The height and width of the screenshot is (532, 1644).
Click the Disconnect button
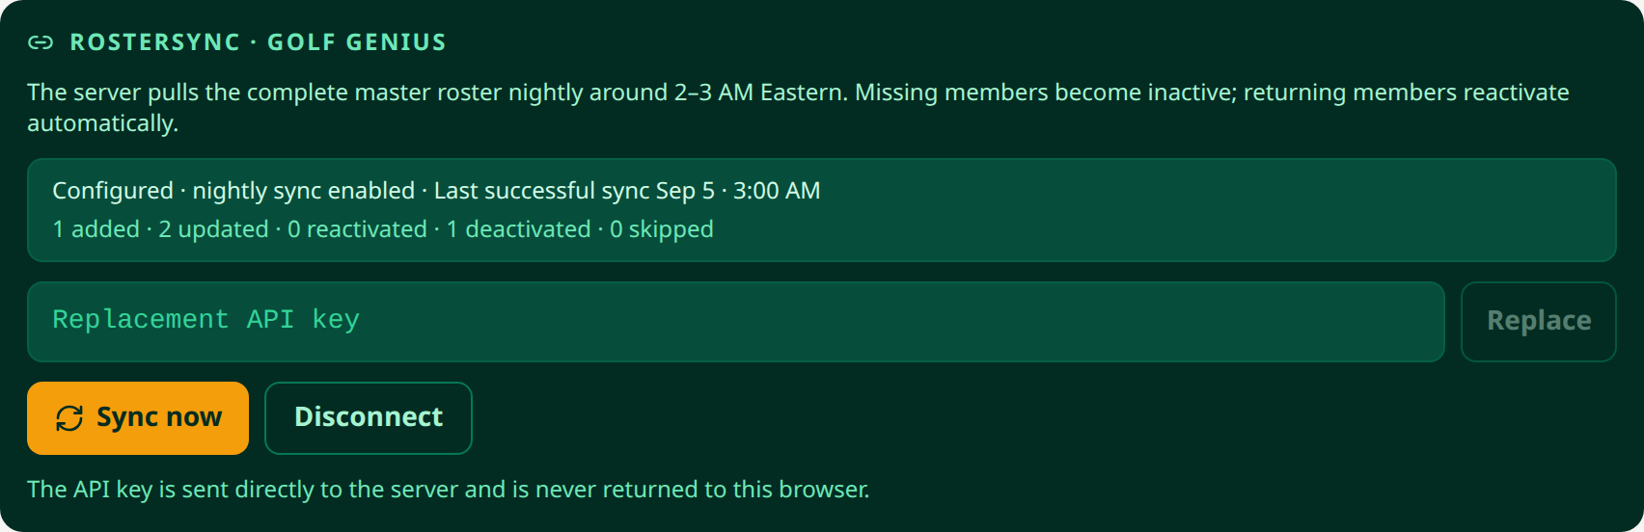369,418
